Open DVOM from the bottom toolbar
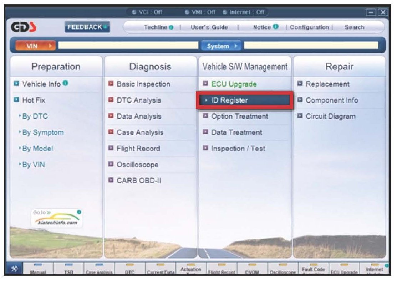 pos(251,270)
